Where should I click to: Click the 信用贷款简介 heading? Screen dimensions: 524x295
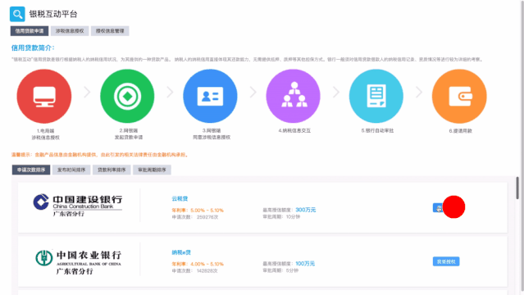pyautogui.click(x=33, y=48)
